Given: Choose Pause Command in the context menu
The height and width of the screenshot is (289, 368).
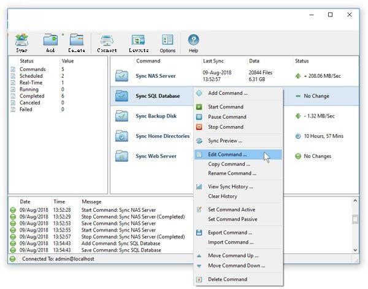Looking at the screenshot, I should click(227, 117).
